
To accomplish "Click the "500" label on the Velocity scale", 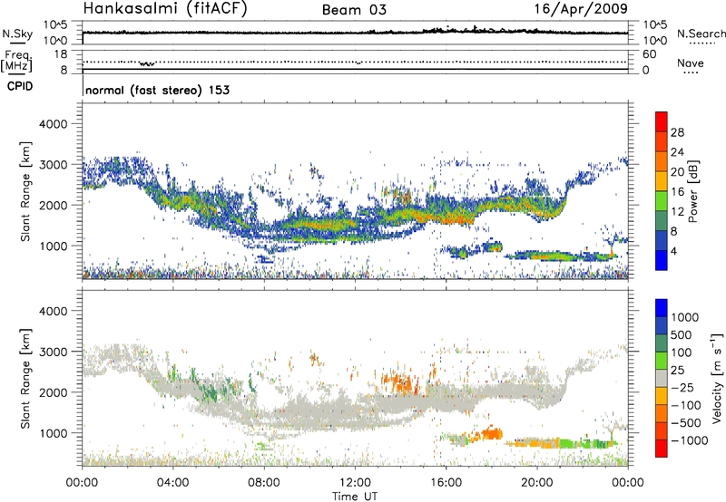I will (x=682, y=335).
